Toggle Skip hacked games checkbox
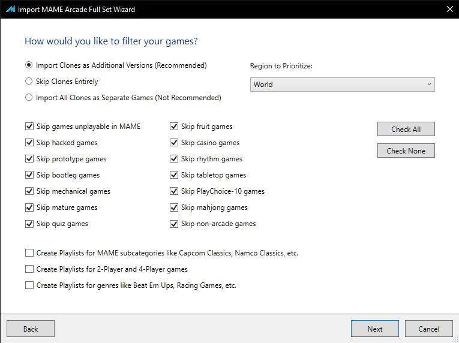Image resolution: width=459 pixels, height=343 pixels. point(29,143)
